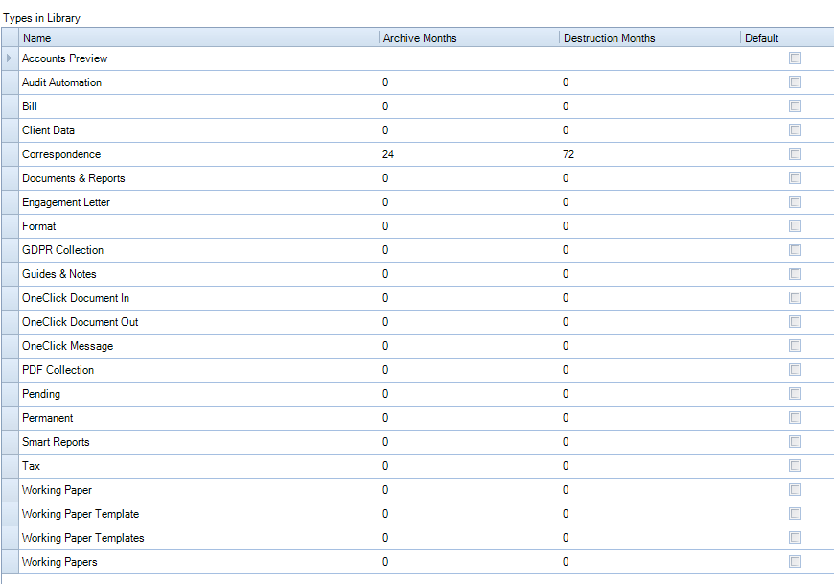Check Default box in the Tax row
The width and height of the screenshot is (834, 584).
point(795,465)
